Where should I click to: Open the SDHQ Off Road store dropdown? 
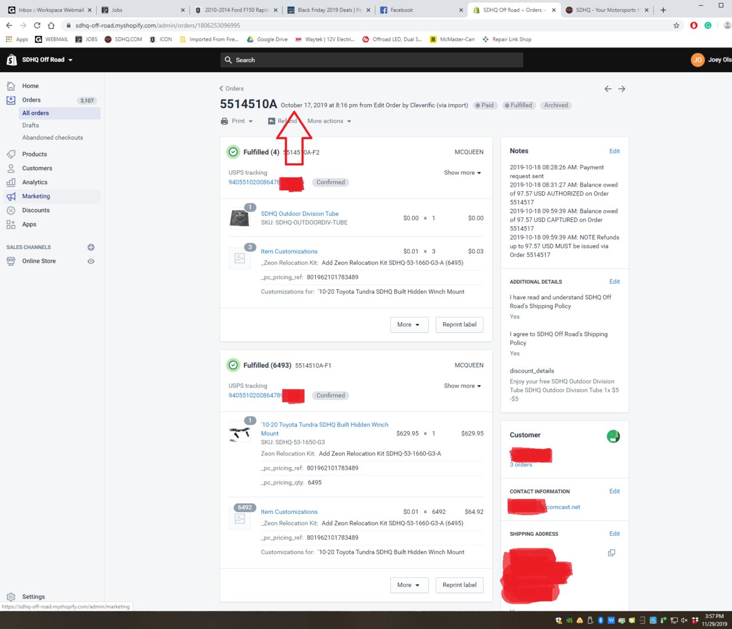[47, 60]
